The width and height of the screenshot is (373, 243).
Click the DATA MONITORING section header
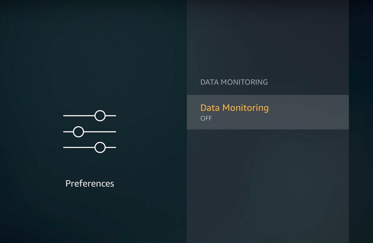[x=234, y=82]
